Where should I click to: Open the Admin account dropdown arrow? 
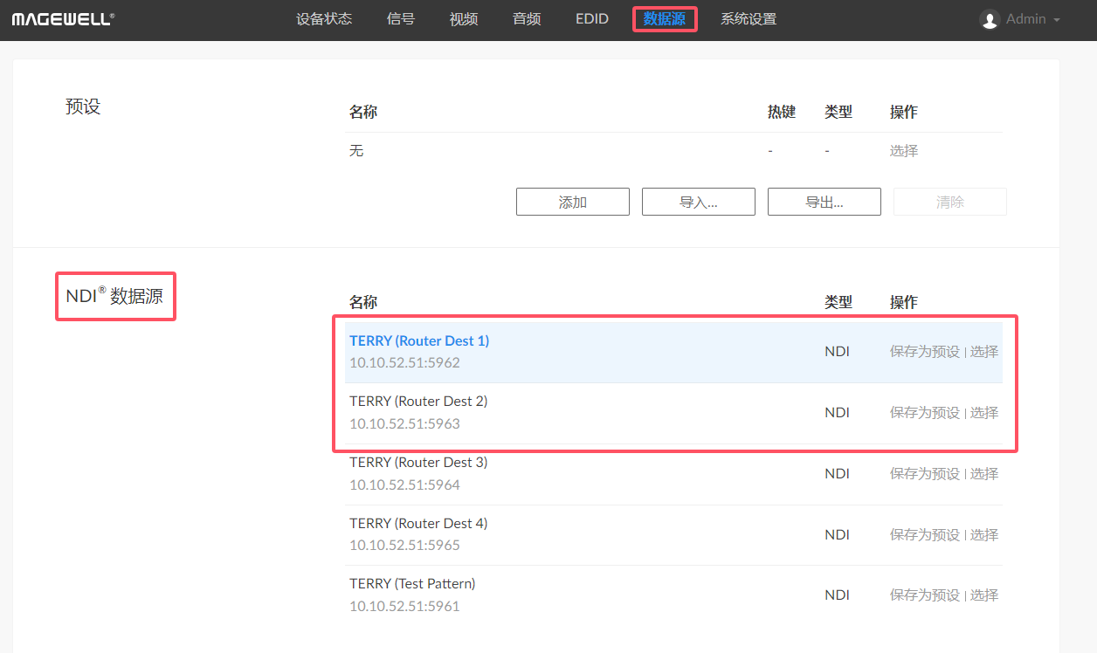pyautogui.click(x=1057, y=20)
